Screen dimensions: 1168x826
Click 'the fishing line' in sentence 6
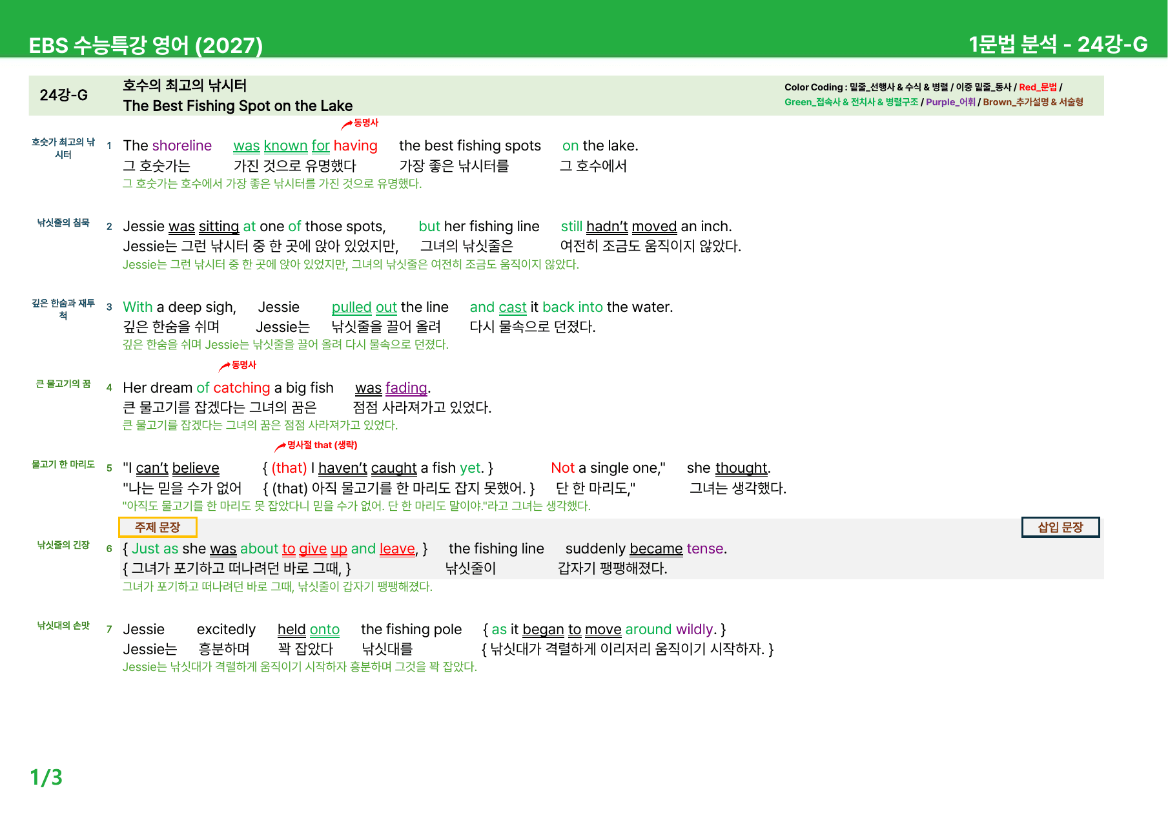(497, 549)
